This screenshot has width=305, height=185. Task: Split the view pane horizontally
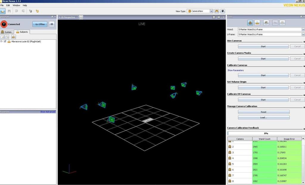214,17
